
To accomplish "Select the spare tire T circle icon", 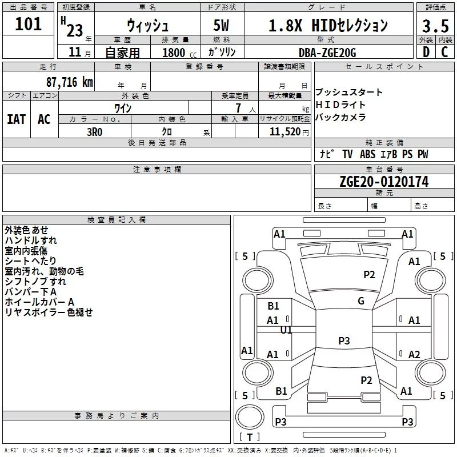I will click(x=250, y=417).
